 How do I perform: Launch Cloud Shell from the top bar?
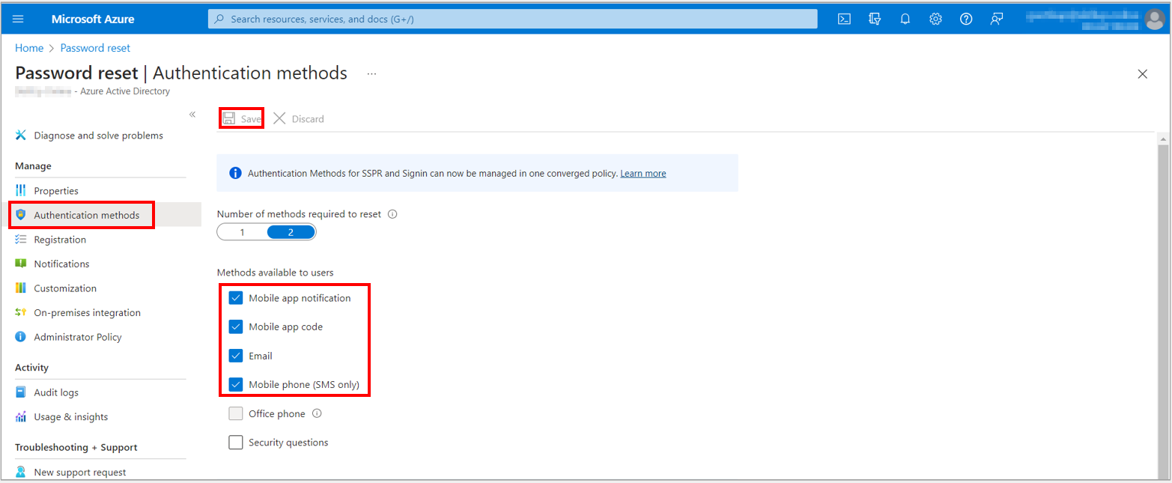(844, 19)
